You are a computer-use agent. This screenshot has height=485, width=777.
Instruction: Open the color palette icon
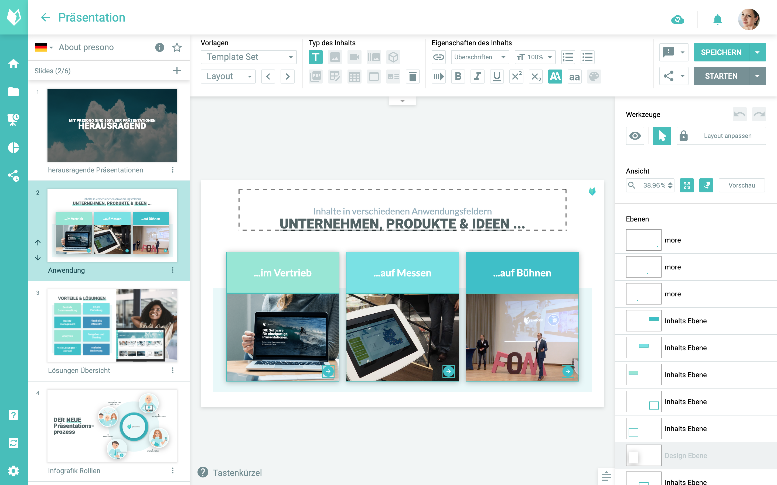click(594, 77)
